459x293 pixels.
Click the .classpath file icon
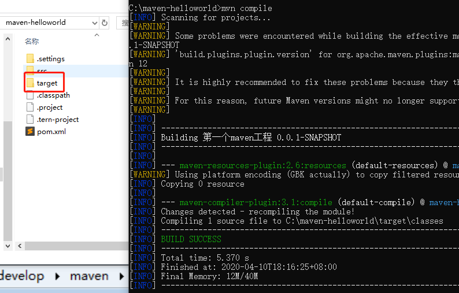30,95
